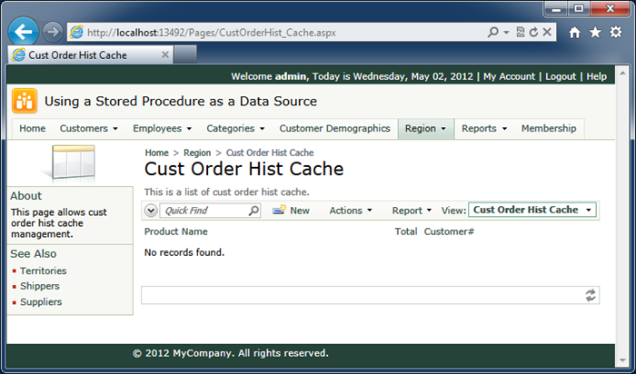Click the page scrollbar up arrow

[x=622, y=73]
